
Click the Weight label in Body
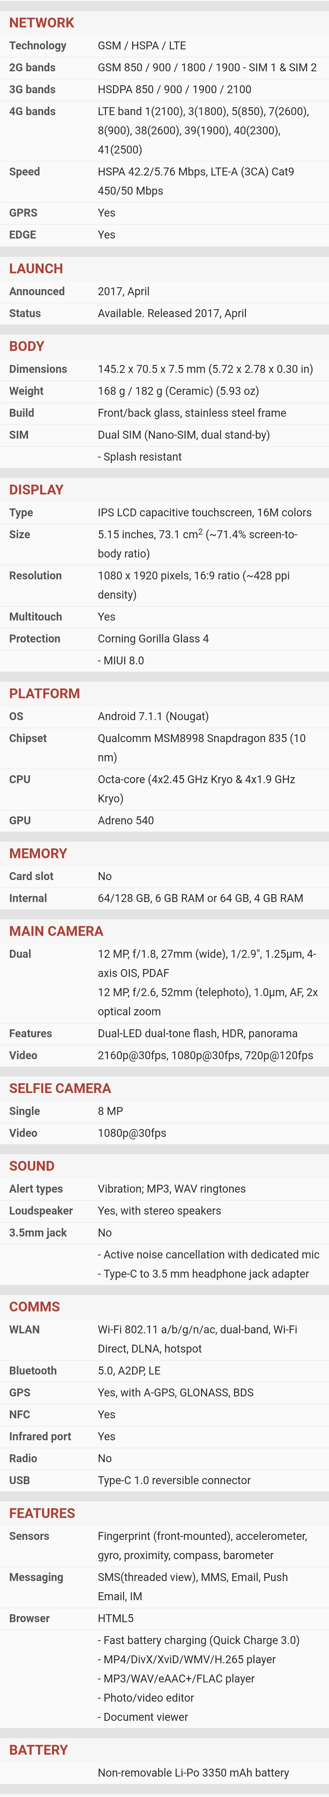coord(26,391)
